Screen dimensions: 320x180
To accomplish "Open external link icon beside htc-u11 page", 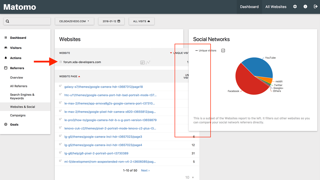I will tap(60, 94).
